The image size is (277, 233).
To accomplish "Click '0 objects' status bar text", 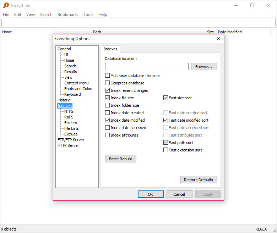I will (x=9, y=229).
